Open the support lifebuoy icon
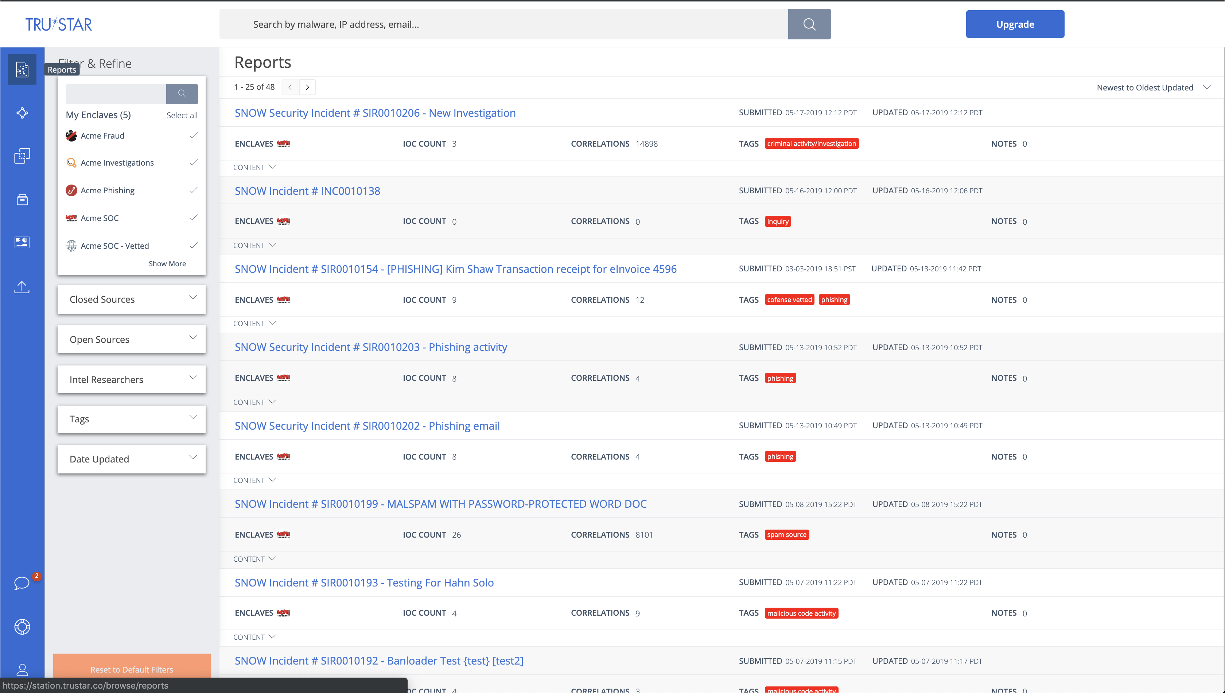 coord(22,626)
